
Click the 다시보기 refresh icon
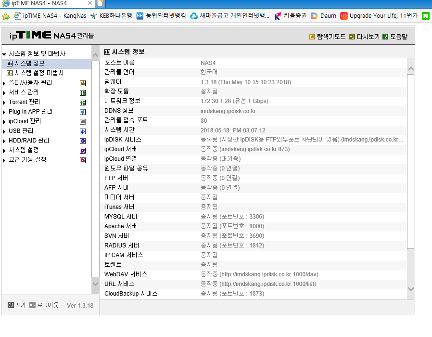click(352, 37)
